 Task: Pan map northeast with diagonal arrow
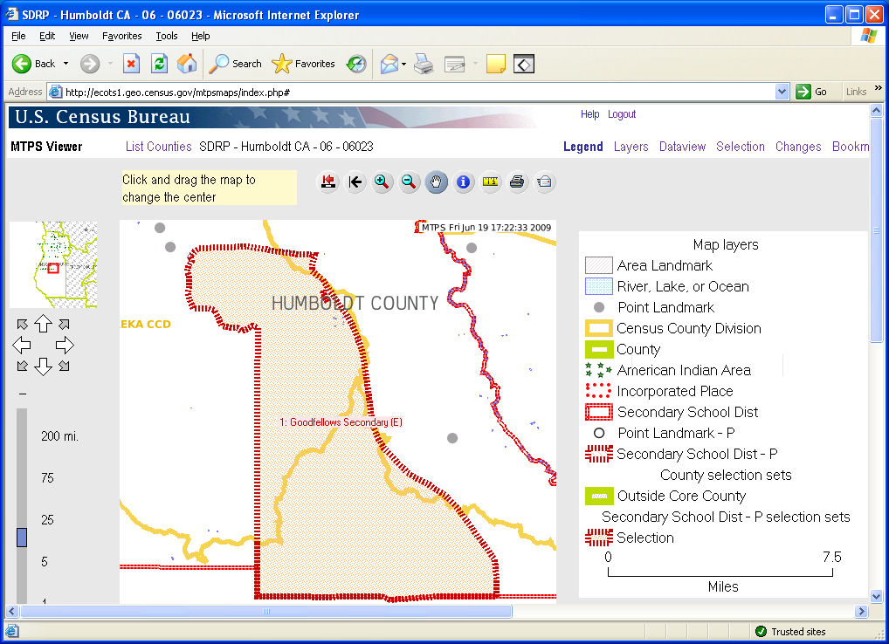(x=64, y=325)
